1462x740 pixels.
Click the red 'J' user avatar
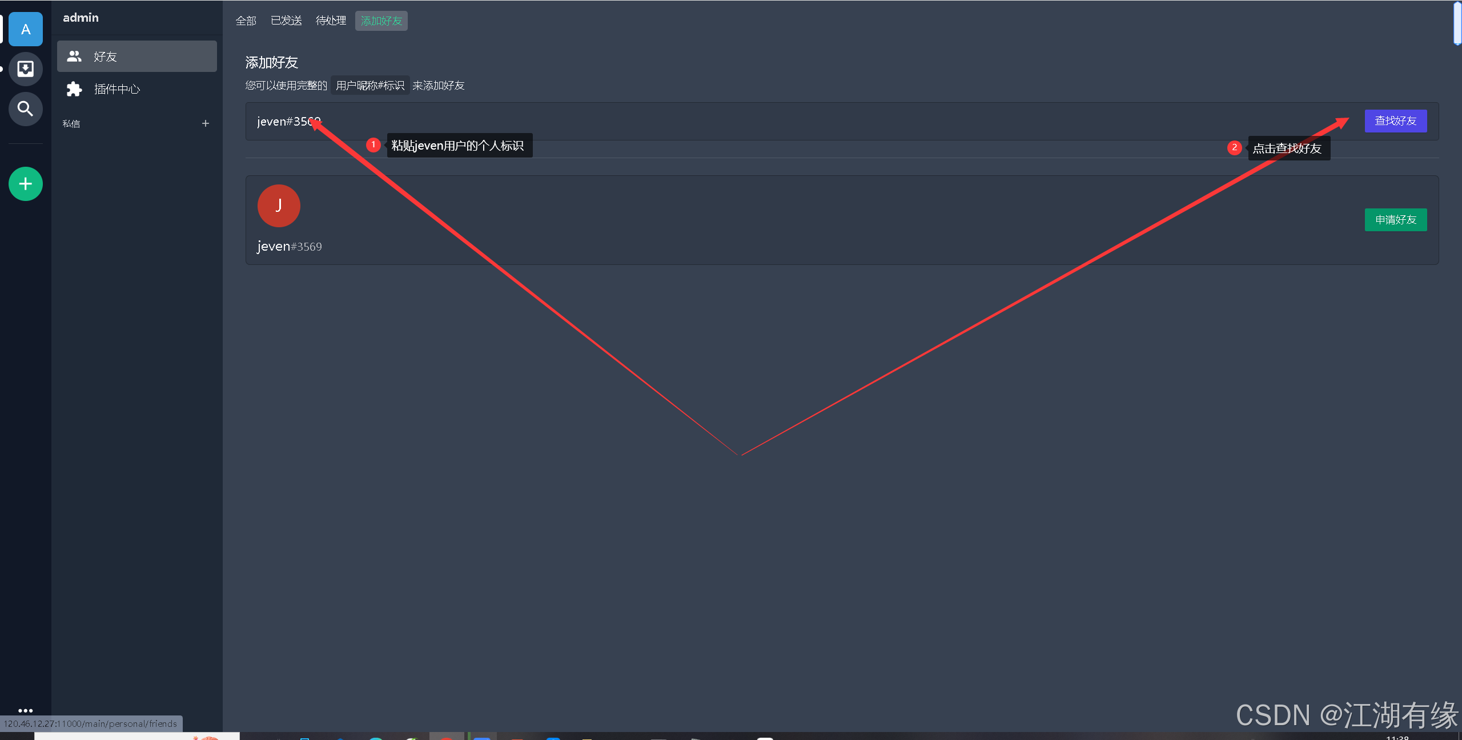point(279,206)
